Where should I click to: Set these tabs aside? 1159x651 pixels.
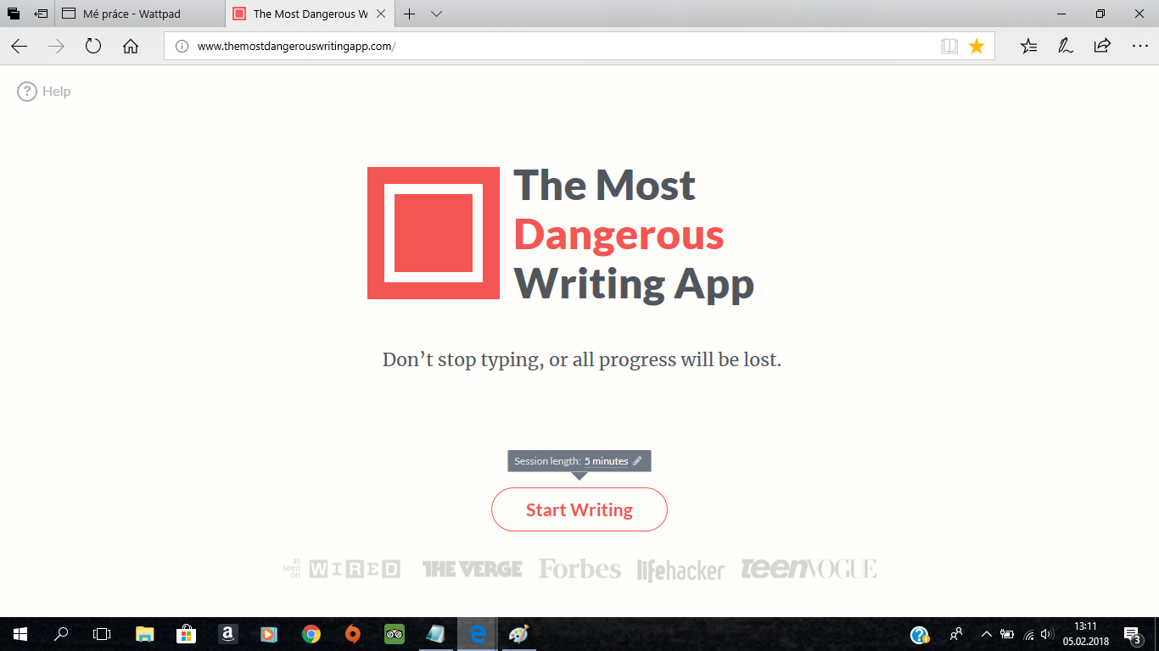[41, 14]
